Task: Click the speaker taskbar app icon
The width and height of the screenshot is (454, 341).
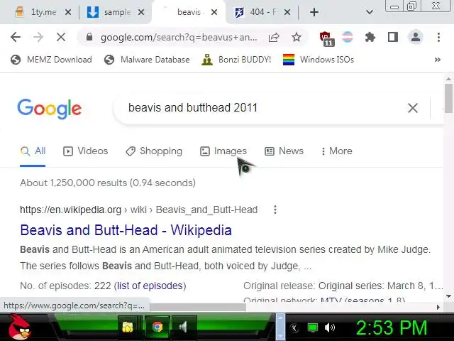Action: [x=184, y=328]
